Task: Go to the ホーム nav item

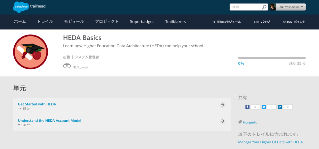Action: click(20, 21)
